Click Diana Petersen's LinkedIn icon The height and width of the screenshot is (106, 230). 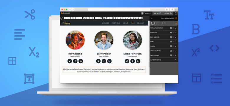138,61
